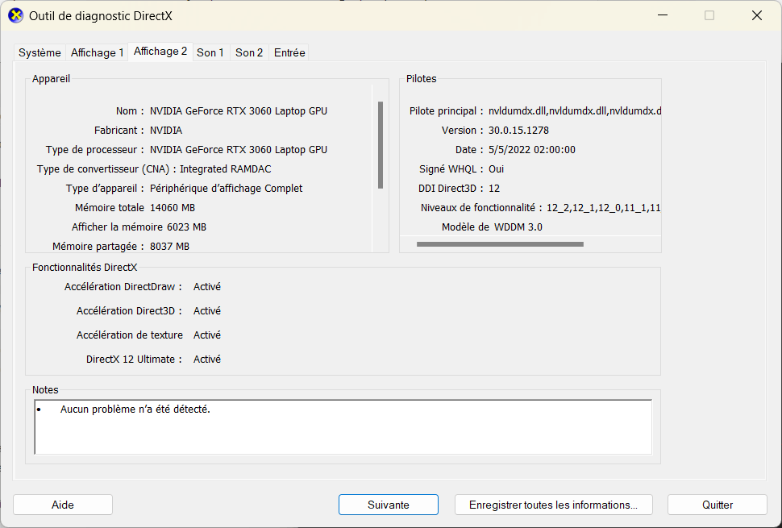
Task: Click Mémoire partagée value 8037 MB
Action: pyautogui.click(x=169, y=247)
